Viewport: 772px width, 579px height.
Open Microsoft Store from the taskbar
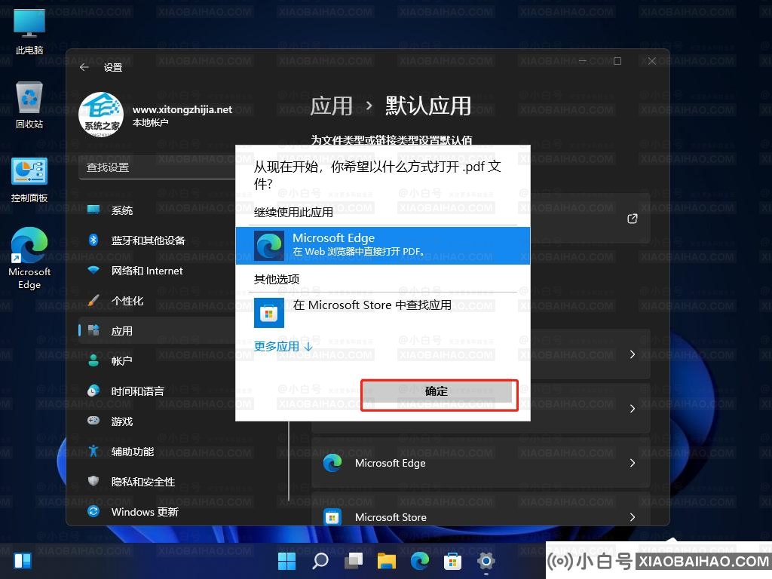coord(452,561)
